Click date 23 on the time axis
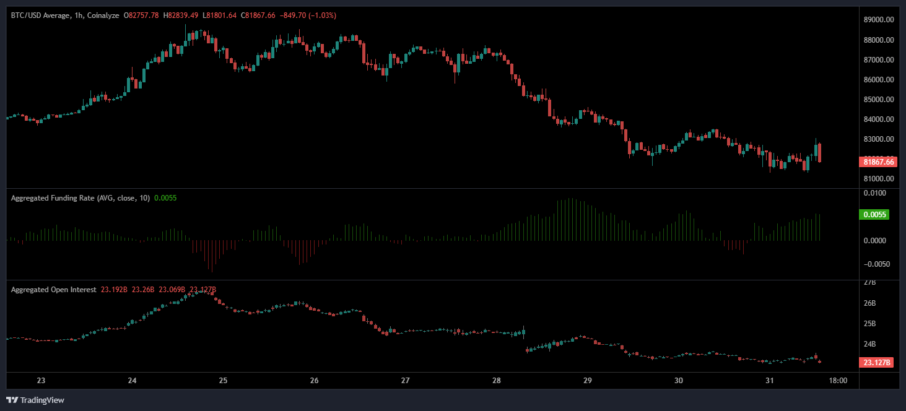 [41, 381]
